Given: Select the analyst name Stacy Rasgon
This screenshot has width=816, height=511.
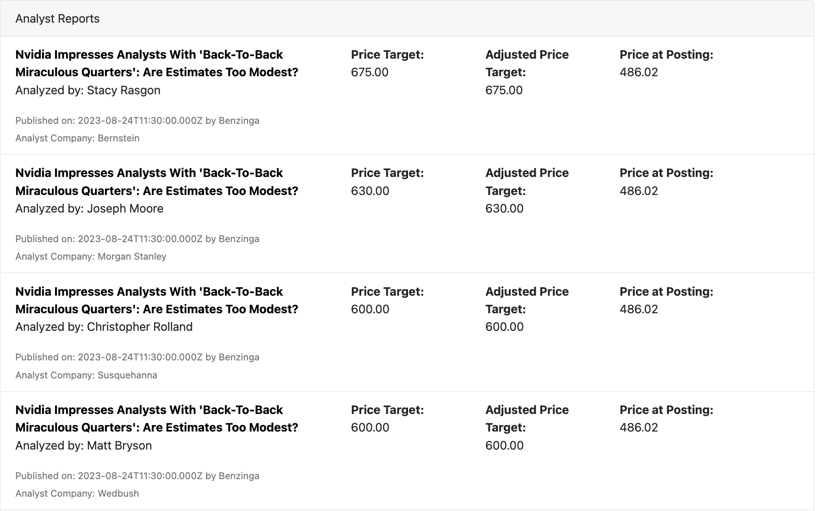Looking at the screenshot, I should tap(124, 90).
